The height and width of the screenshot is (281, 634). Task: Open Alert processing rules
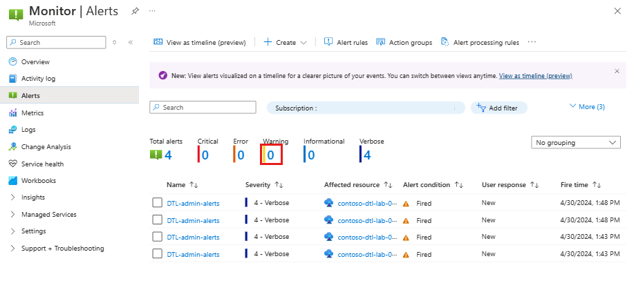pyautogui.click(x=480, y=42)
